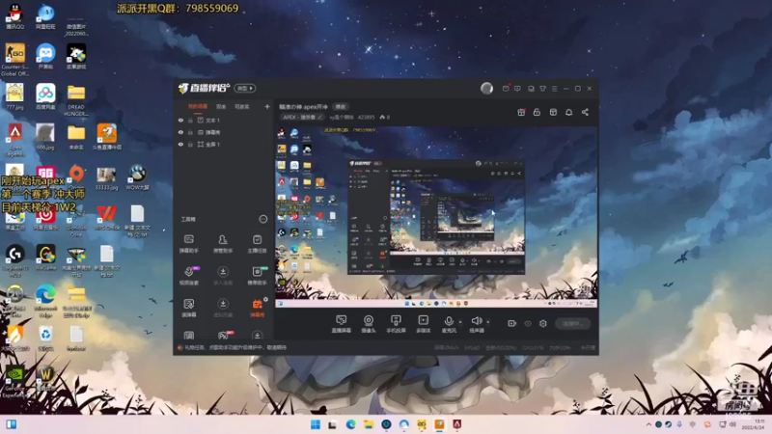Click the 修改 button beside stream title

341,106
